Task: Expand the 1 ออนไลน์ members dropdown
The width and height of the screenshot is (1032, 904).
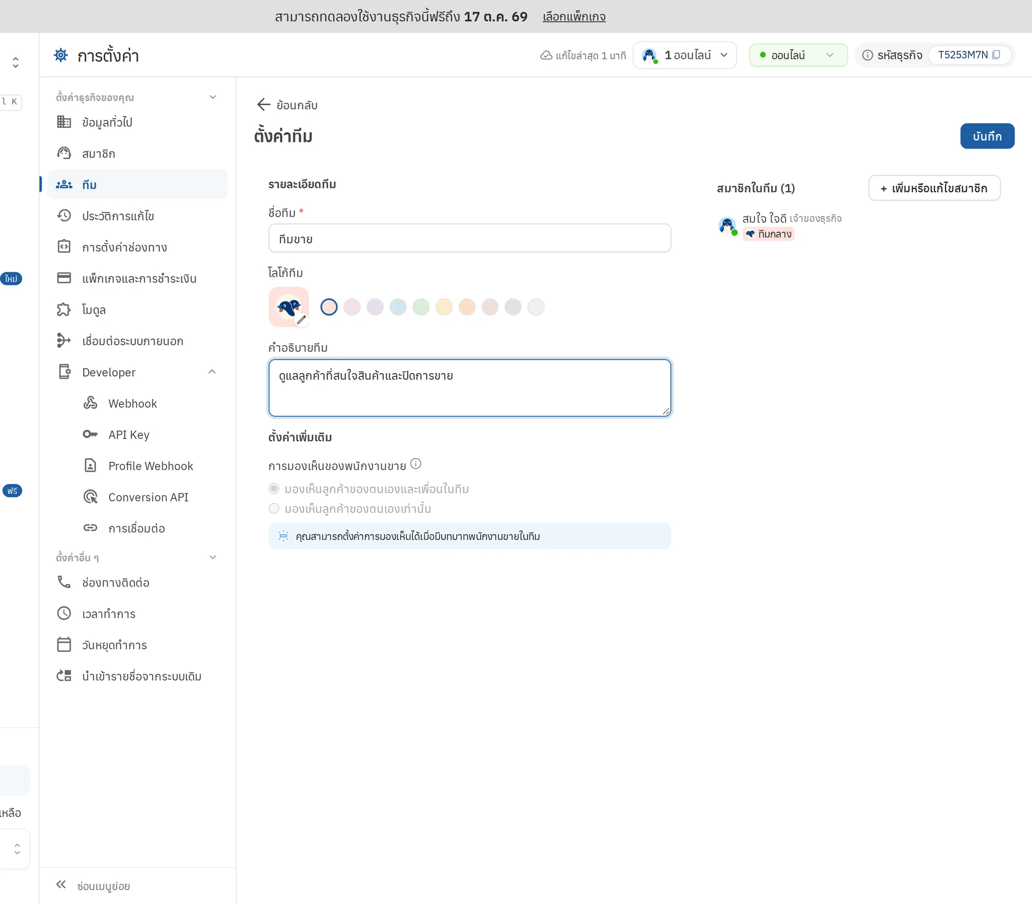Action: (685, 55)
